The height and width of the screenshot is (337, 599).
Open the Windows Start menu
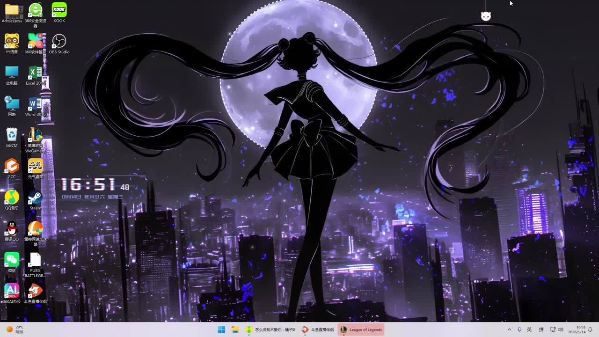(221, 330)
